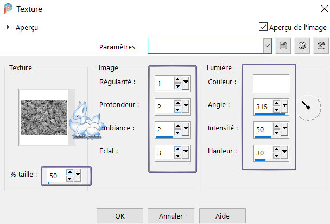Screen dimensions: 330x224
Task: Open the texture pattern picker thumbnail
Action: pyautogui.click(x=47, y=117)
